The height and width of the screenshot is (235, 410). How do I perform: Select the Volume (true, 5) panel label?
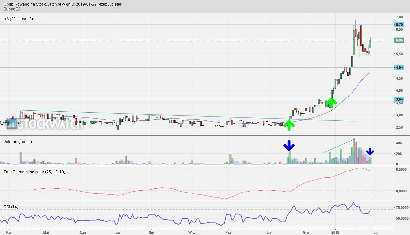click(18, 141)
